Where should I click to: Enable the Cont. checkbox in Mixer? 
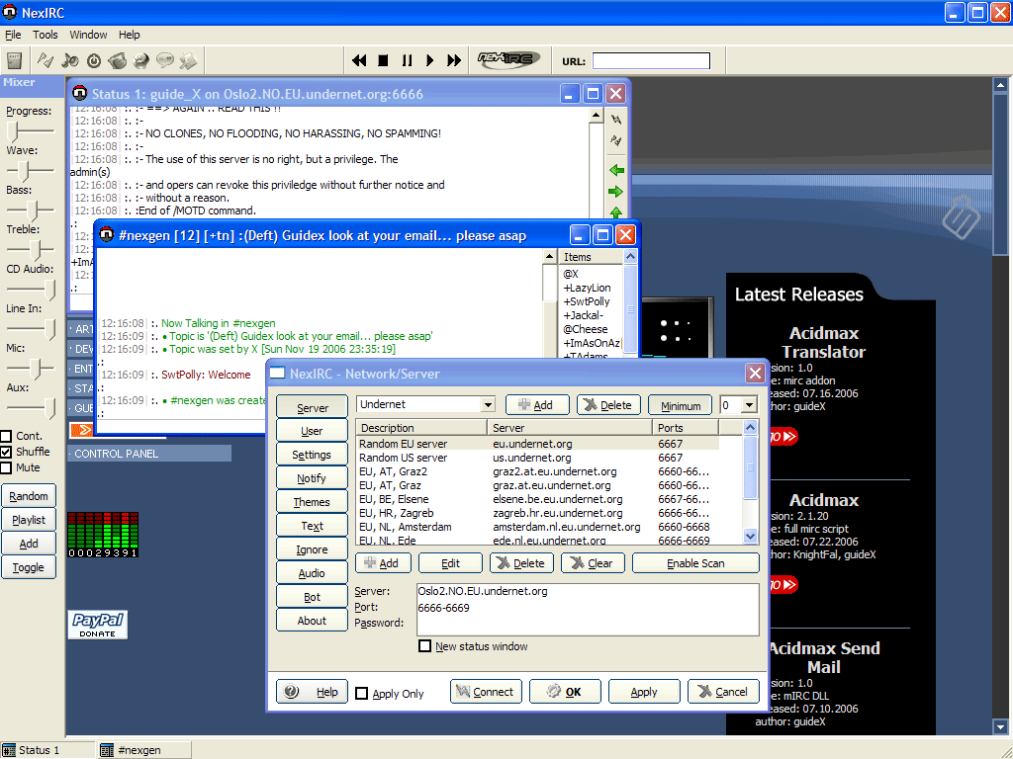coord(7,436)
